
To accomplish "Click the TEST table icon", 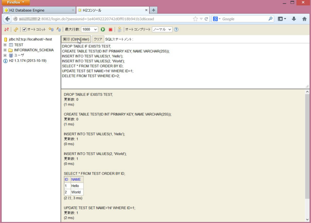I will [x=11, y=45].
